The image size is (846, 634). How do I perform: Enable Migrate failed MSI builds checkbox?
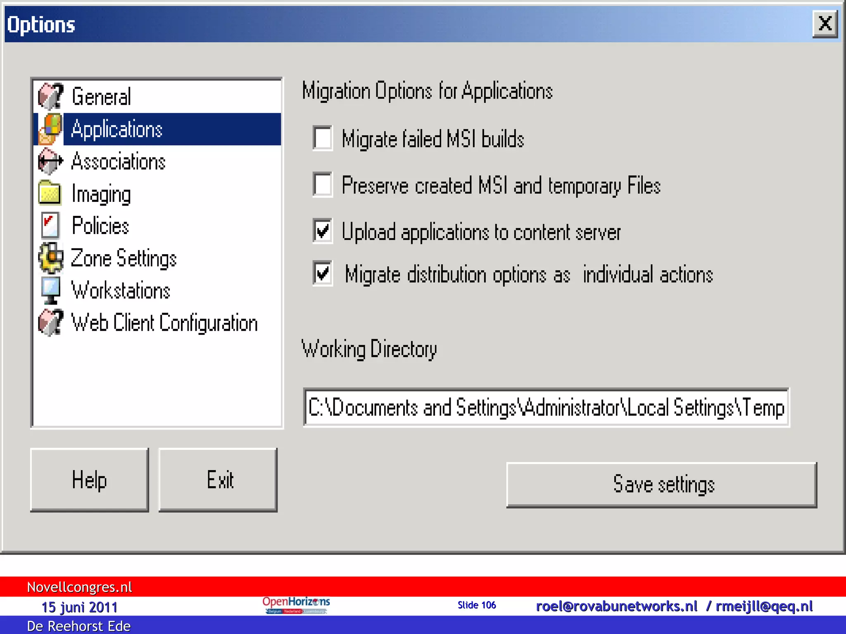click(x=323, y=138)
